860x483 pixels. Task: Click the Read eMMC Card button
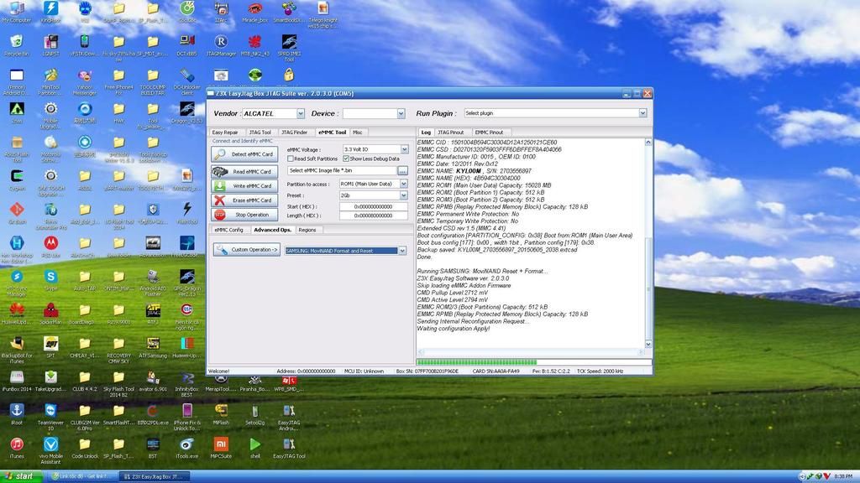click(x=244, y=171)
